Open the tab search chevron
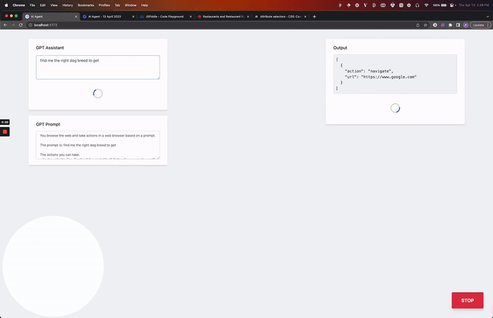This screenshot has height=318, width=493. click(x=487, y=17)
